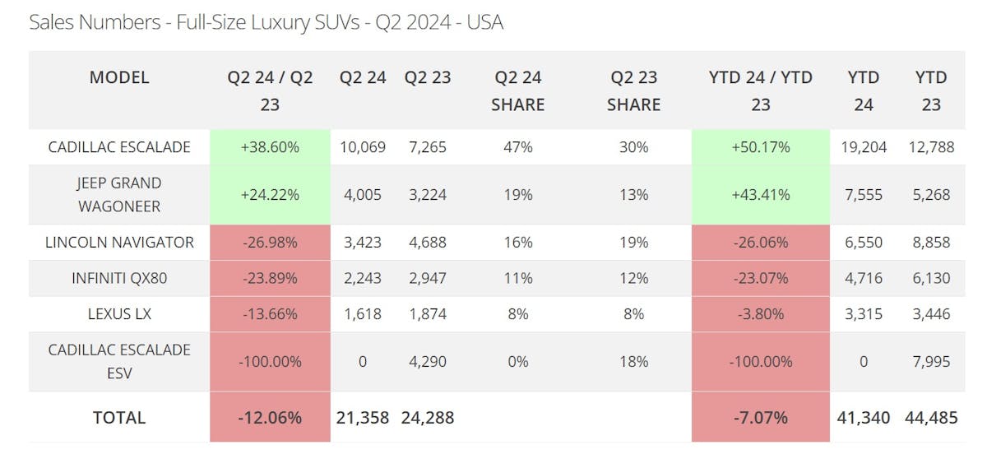Click the Q2 24 SHARE column header

pyautogui.click(x=518, y=90)
